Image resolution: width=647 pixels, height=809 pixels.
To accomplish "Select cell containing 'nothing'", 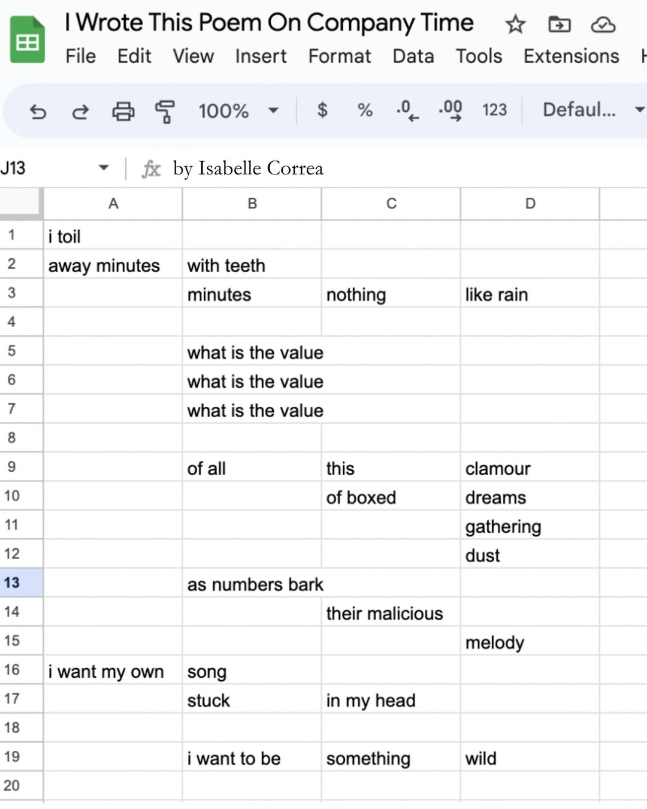I will tap(391, 294).
